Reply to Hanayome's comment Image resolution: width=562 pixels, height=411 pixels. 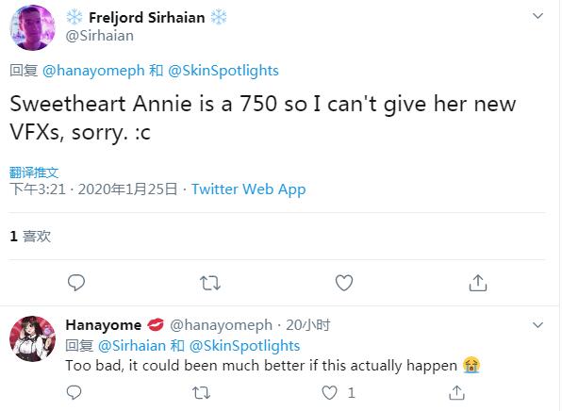74,393
